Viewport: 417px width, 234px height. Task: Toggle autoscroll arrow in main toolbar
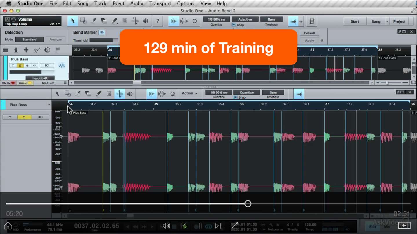293,21
